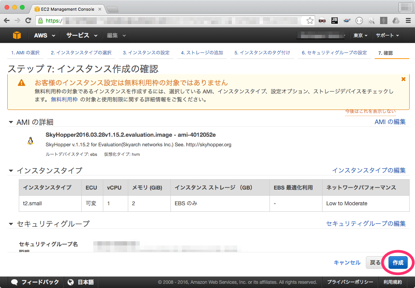
Task: Click the 戻る button
Action: [x=375, y=263]
